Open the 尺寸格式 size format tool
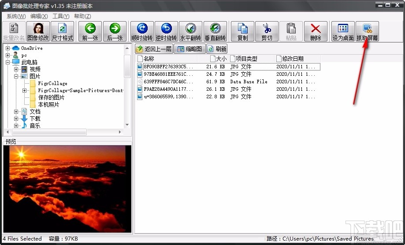 pyautogui.click(x=63, y=31)
